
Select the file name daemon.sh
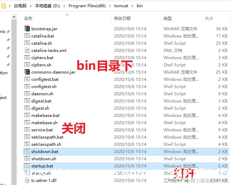point(42,94)
